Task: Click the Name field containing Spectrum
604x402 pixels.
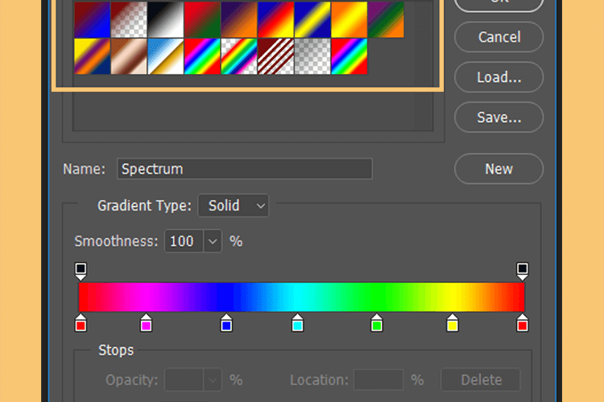Action: click(245, 169)
